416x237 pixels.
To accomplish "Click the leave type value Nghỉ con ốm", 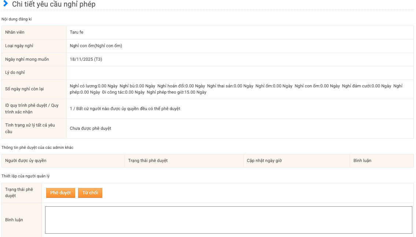I will coord(96,46).
